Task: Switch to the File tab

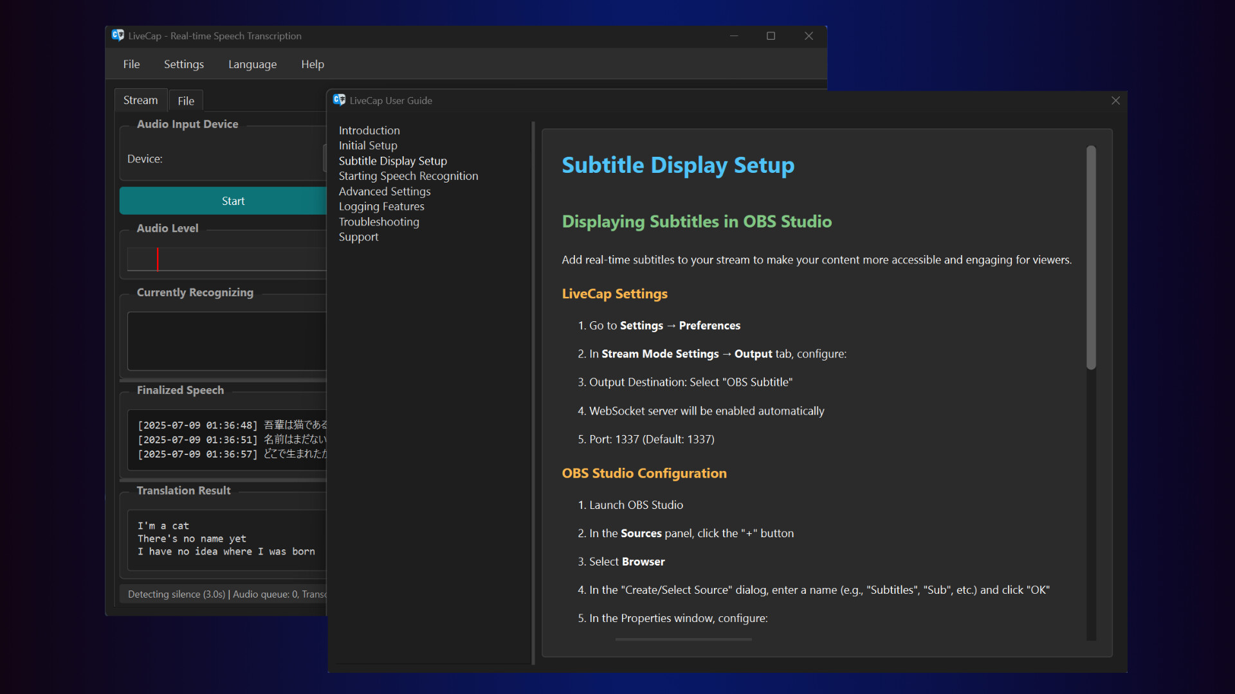Action: 185,100
